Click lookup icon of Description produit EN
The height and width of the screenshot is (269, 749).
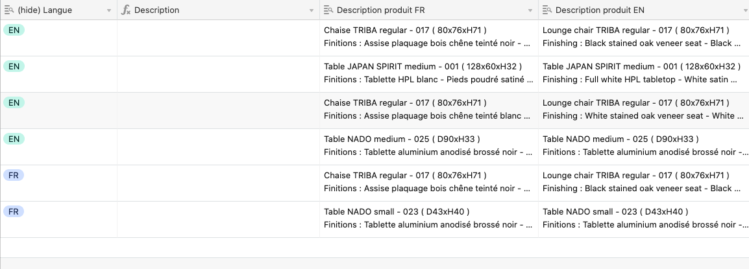coord(547,10)
